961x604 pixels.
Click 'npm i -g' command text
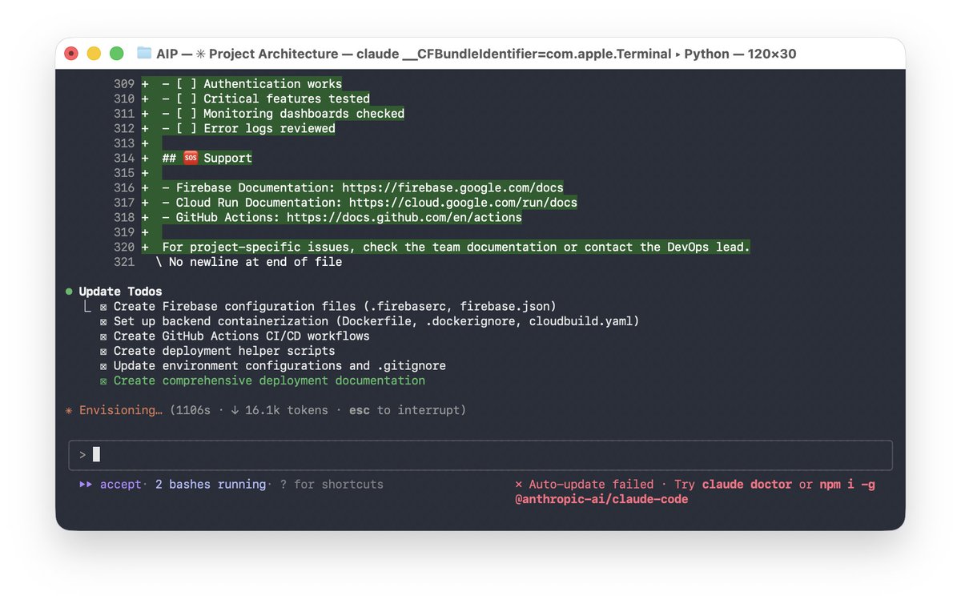coord(847,485)
